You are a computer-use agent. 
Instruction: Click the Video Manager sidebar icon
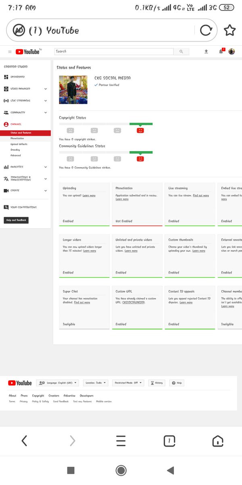pyautogui.click(x=6, y=89)
